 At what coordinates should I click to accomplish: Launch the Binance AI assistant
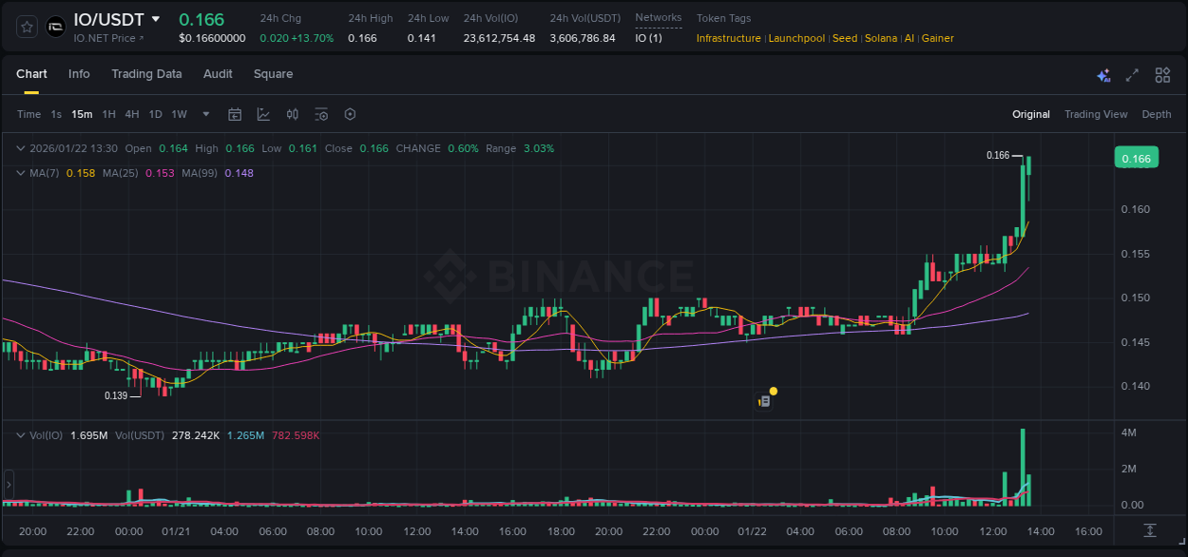pyautogui.click(x=1103, y=74)
